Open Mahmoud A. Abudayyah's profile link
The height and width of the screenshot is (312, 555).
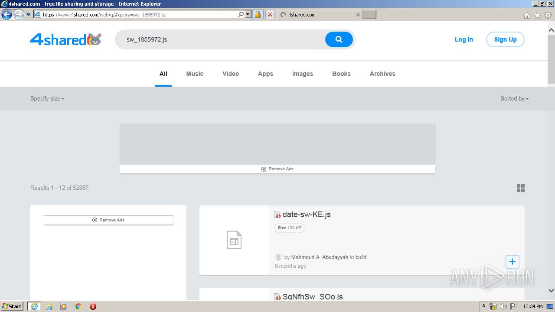(320, 257)
